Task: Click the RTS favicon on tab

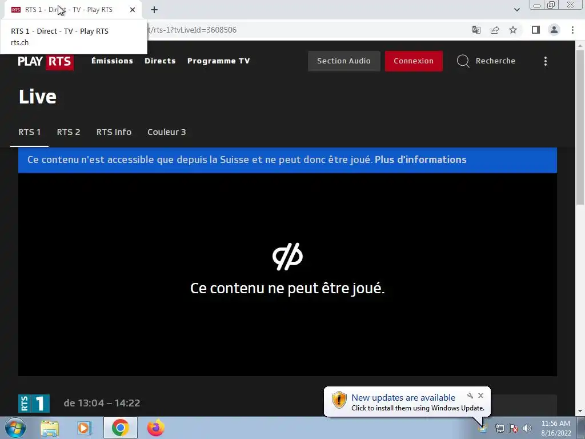Action: pyautogui.click(x=16, y=10)
